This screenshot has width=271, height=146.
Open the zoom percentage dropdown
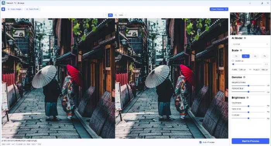pyautogui.click(x=122, y=15)
